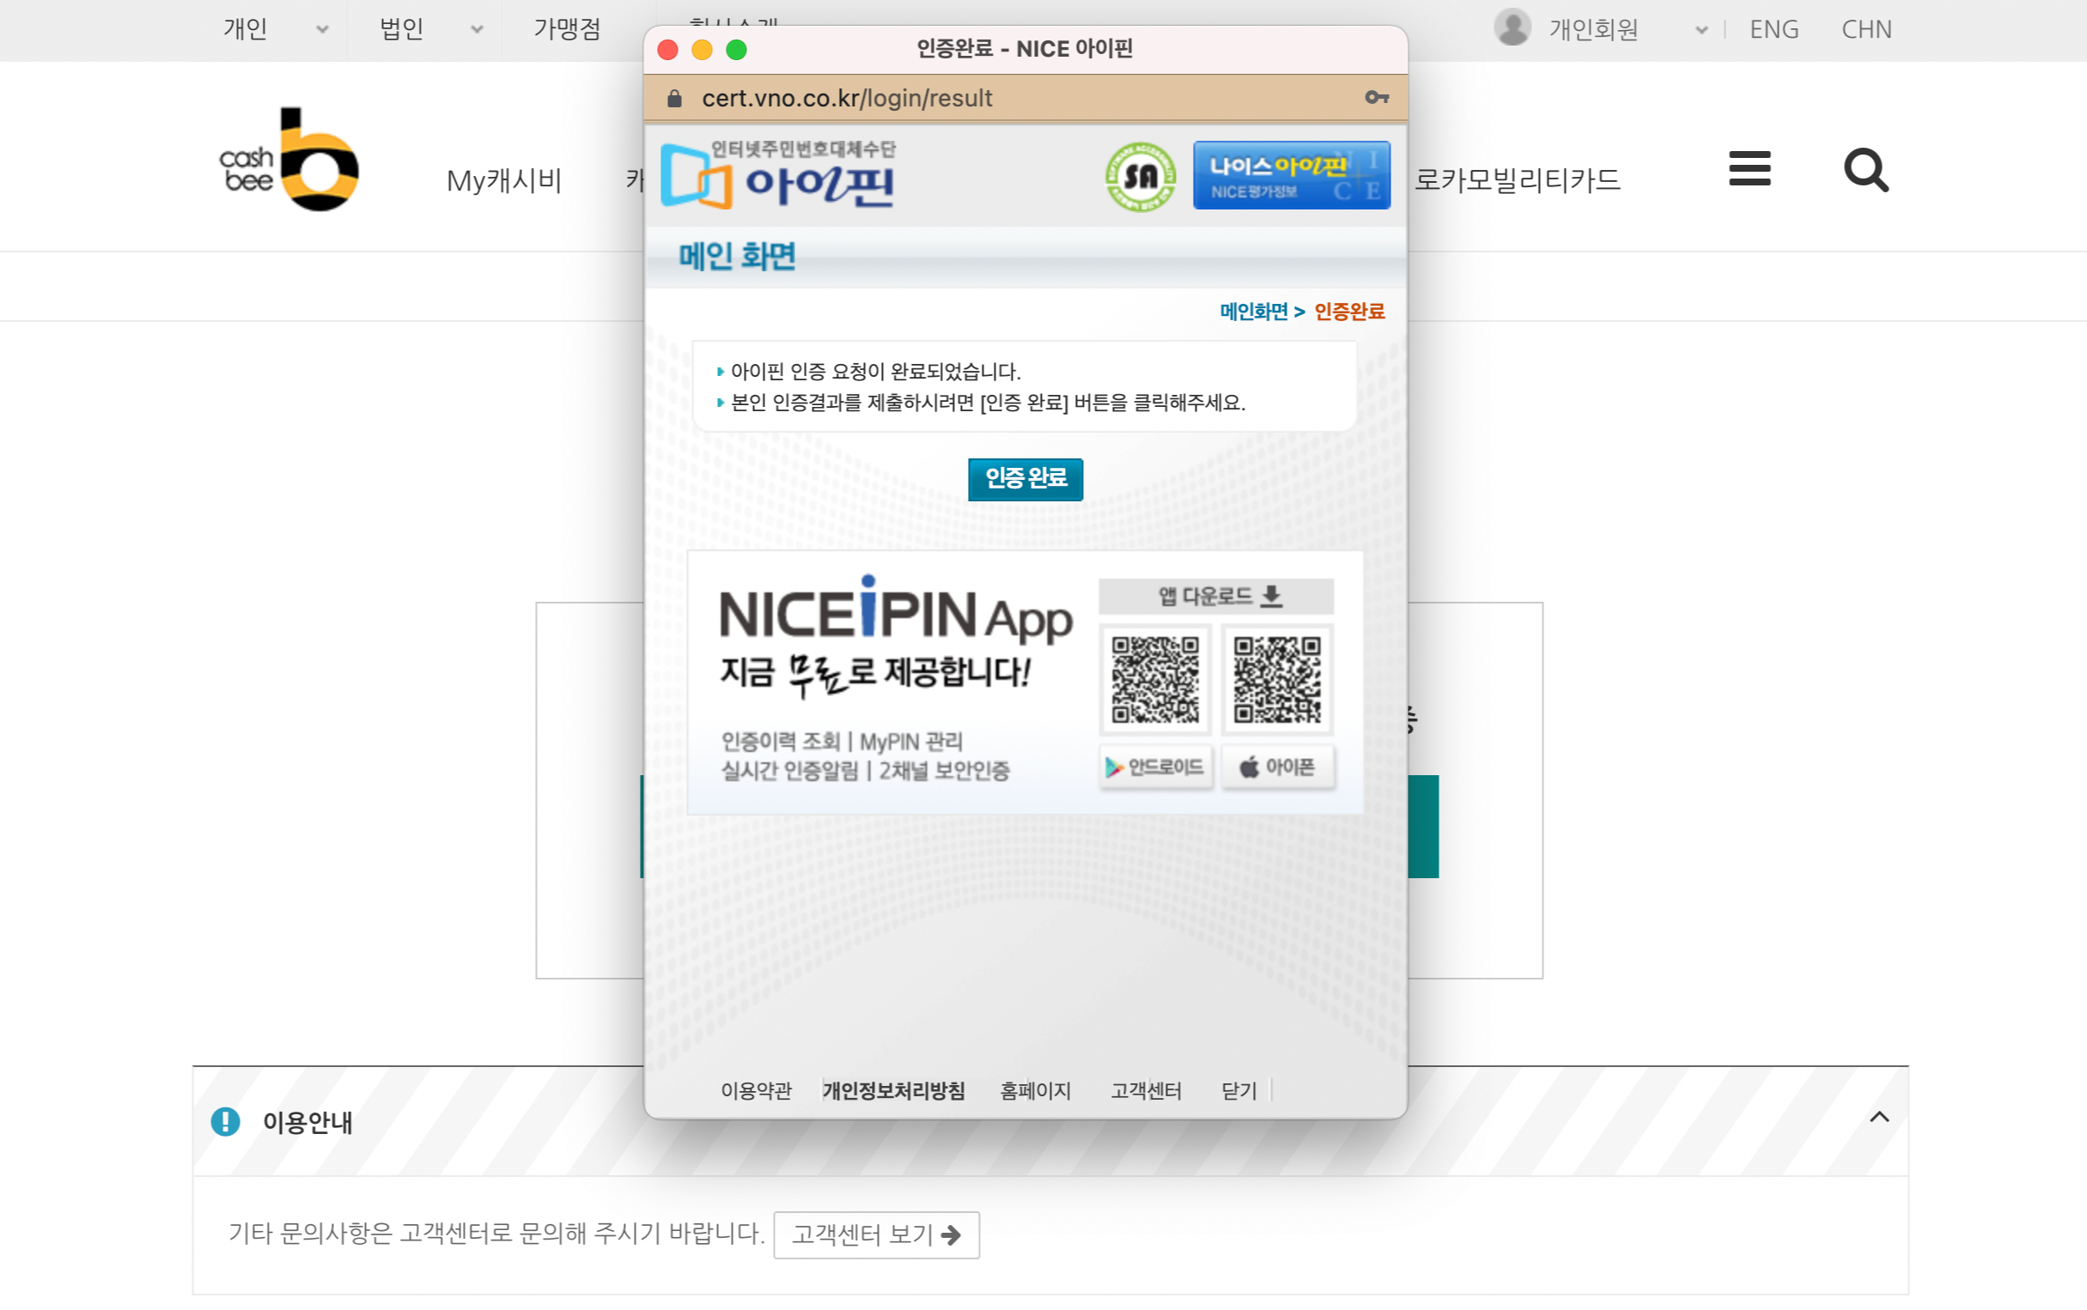
Task: Click the lock icon beside URL
Action: pyautogui.click(x=674, y=98)
